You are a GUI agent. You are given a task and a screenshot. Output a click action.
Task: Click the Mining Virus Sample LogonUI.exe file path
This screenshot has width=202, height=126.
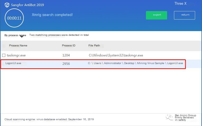[135, 63]
